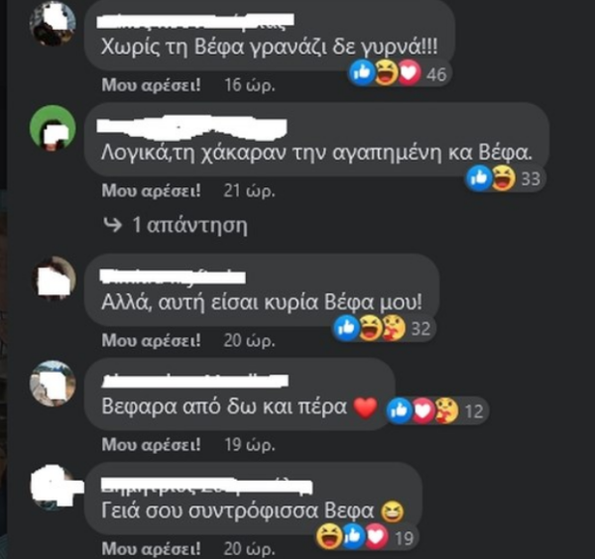The height and width of the screenshot is (559, 595).
Task: Open timestamp '19 ώρ.' link
Action: [250, 444]
